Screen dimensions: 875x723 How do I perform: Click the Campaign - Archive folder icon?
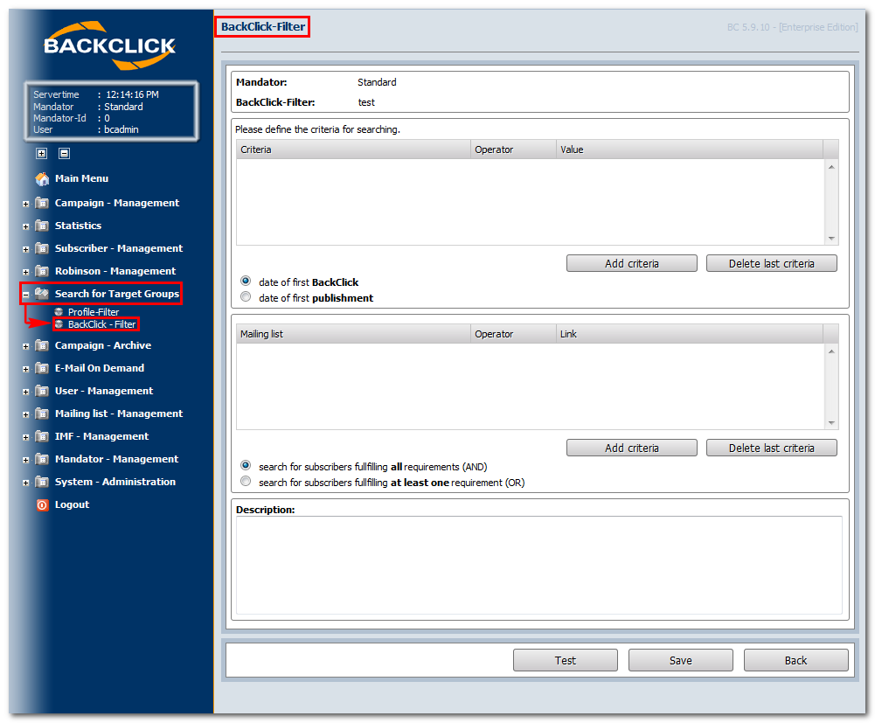tap(42, 345)
